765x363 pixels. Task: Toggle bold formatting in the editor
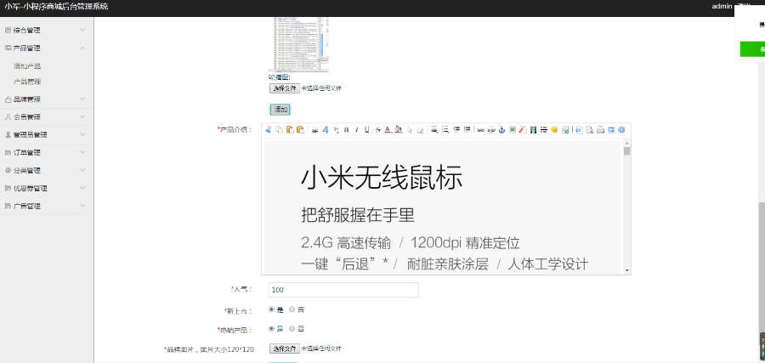(347, 130)
